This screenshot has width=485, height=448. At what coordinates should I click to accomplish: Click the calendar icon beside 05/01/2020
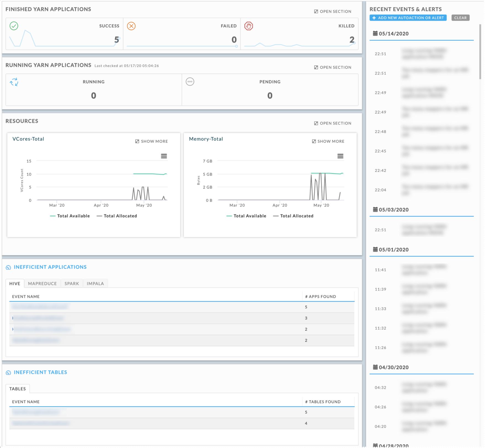pos(375,249)
